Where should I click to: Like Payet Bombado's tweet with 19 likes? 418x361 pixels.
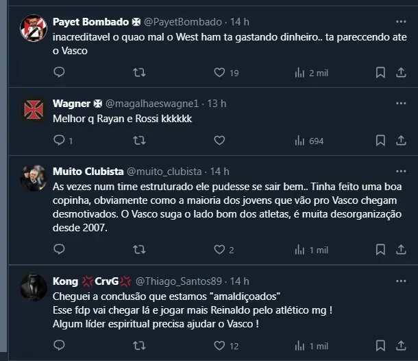tap(219, 72)
